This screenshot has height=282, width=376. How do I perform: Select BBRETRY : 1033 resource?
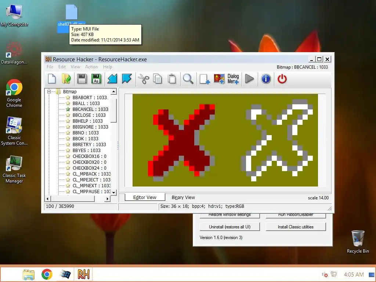pyautogui.click(x=89, y=145)
